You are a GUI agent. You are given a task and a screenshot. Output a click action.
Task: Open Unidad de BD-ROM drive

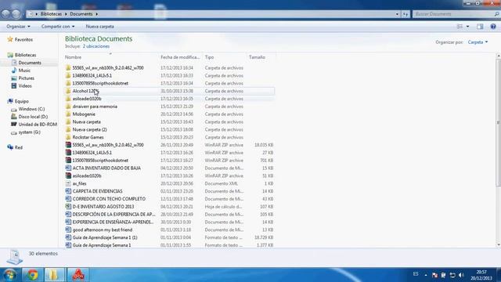38,125
